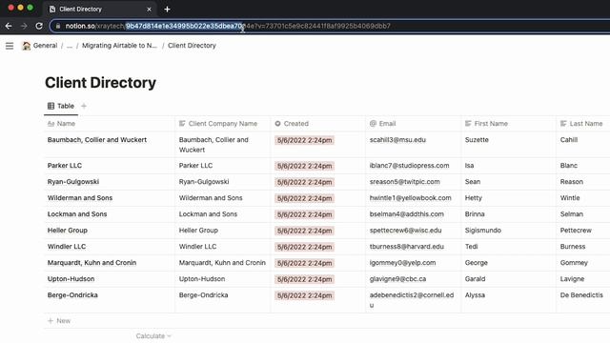Open Created column header menu
Image resolution: width=610 pixels, height=343 pixels.
[x=318, y=124]
